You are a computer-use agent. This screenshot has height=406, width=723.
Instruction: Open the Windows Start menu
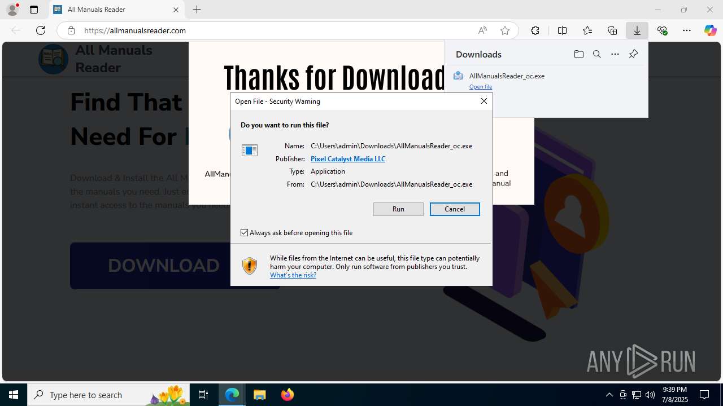click(x=14, y=395)
